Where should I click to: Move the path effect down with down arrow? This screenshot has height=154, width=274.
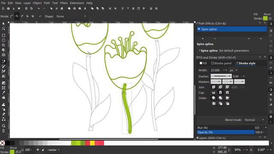(x=261, y=38)
